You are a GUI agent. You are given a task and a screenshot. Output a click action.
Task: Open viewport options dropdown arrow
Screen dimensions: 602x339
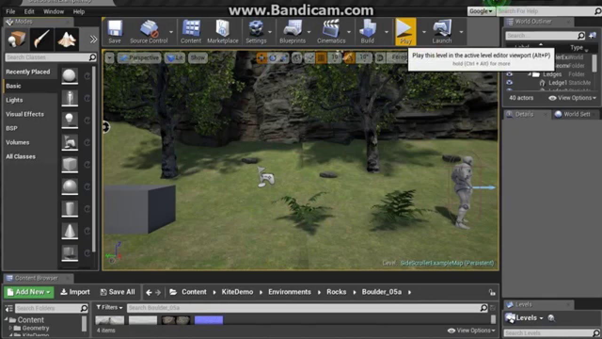110,58
